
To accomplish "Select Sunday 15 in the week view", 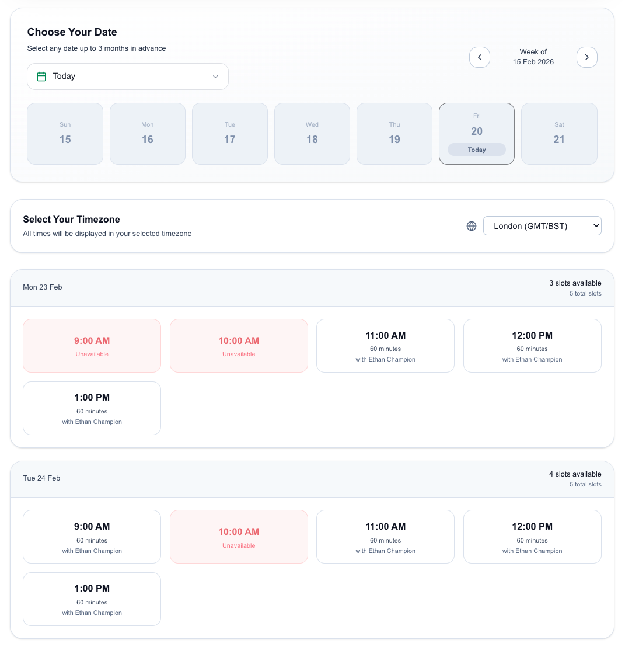I will [x=65, y=133].
